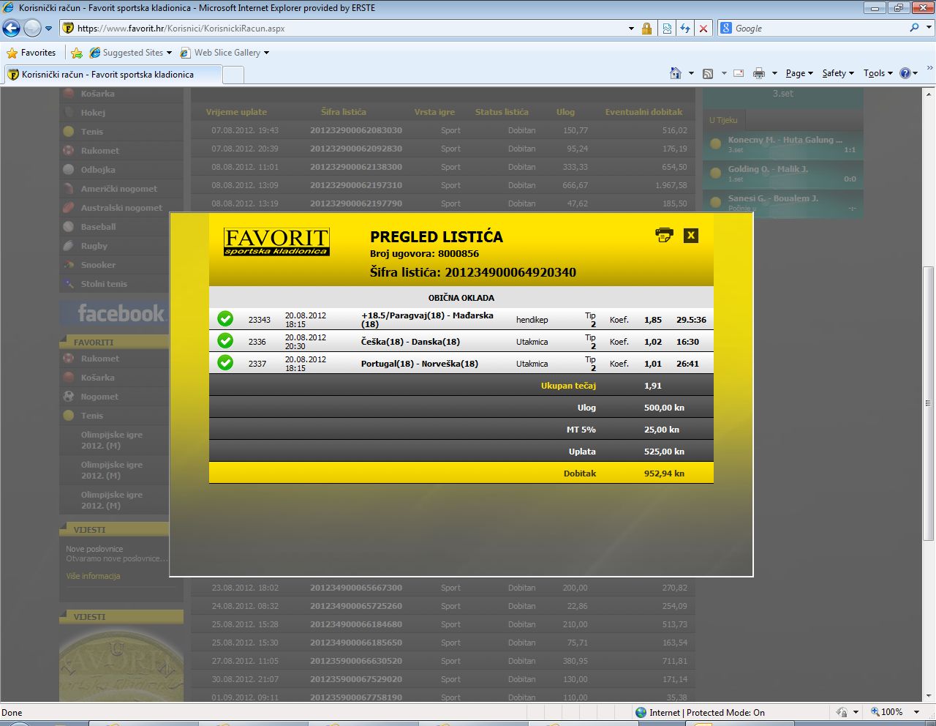
Task: Go back with browser Back button
Action: (12, 29)
